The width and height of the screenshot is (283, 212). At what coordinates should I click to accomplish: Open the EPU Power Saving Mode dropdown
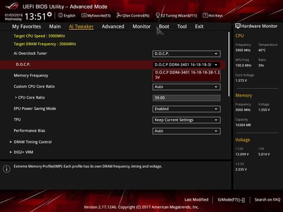click(186, 109)
